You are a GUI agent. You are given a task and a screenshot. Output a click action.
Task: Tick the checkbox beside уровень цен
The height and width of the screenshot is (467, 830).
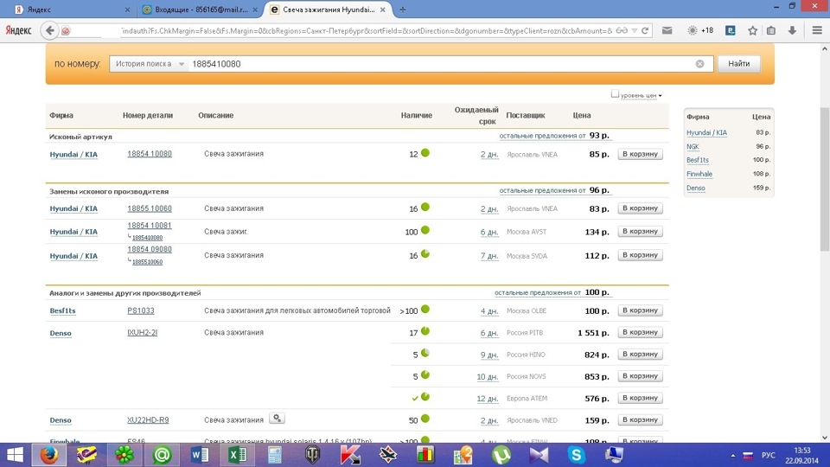pos(615,93)
